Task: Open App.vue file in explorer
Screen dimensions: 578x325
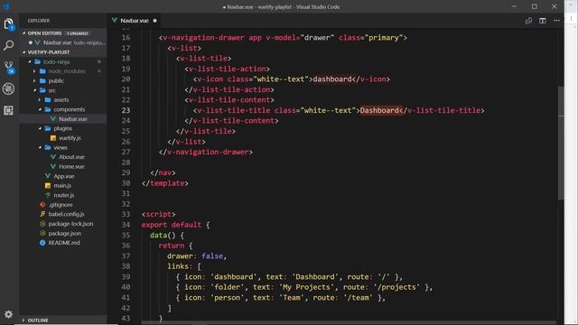Action: click(x=64, y=176)
